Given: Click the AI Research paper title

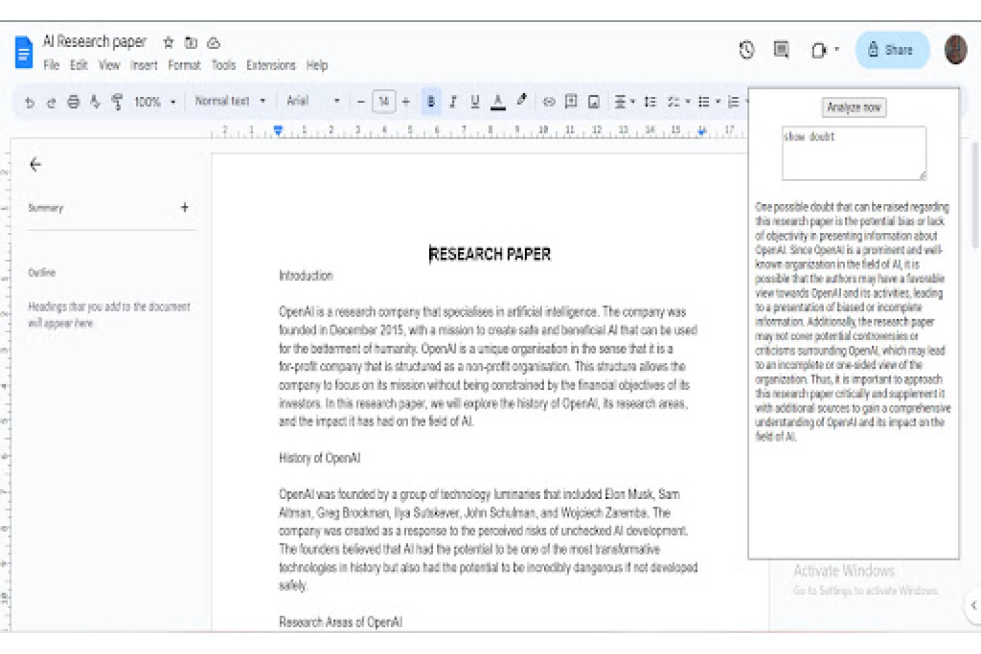Looking at the screenshot, I should tap(95, 42).
